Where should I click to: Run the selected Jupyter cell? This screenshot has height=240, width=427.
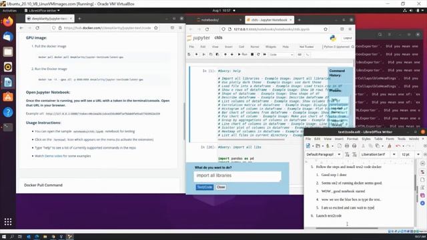(242, 55)
